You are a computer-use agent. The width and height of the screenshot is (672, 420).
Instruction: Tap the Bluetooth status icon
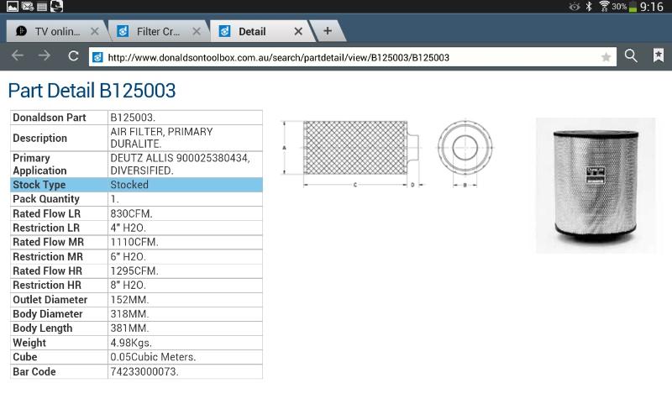[x=589, y=7]
